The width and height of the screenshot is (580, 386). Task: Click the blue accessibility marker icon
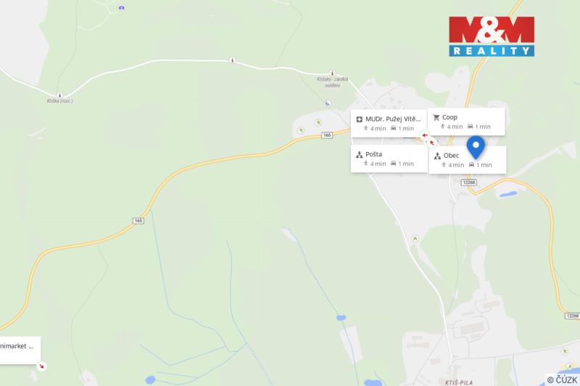(328, 104)
